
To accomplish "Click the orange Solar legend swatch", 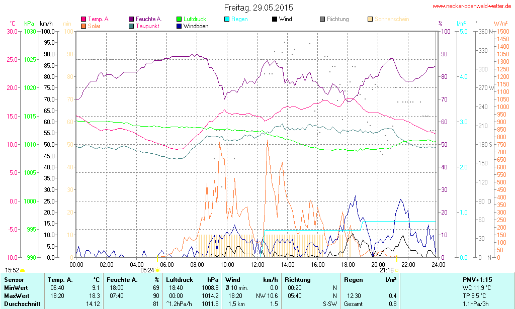I will coord(83,26).
